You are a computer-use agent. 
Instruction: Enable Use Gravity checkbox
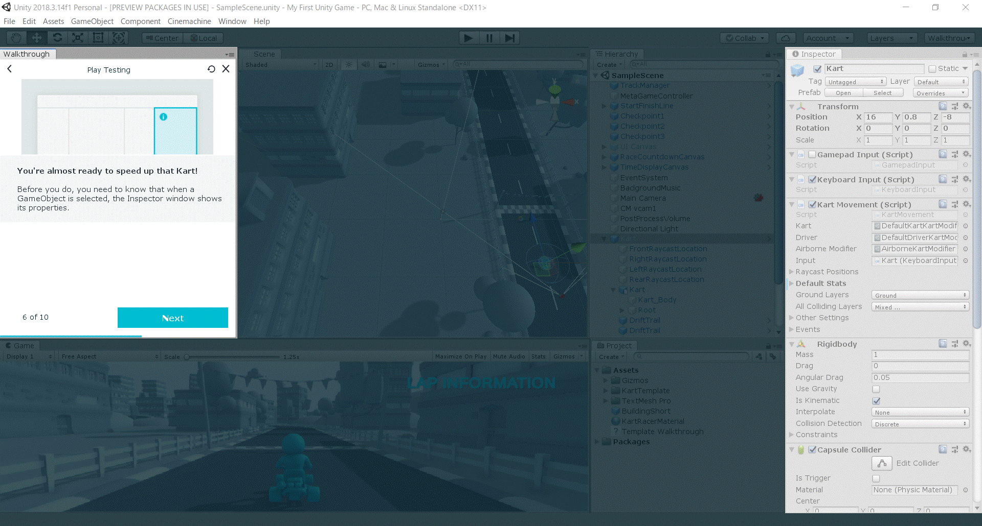876,389
